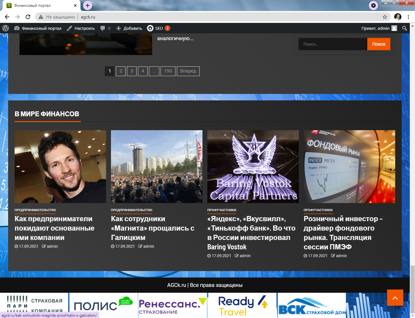Click admin author under Baring Vostok article

point(243,256)
